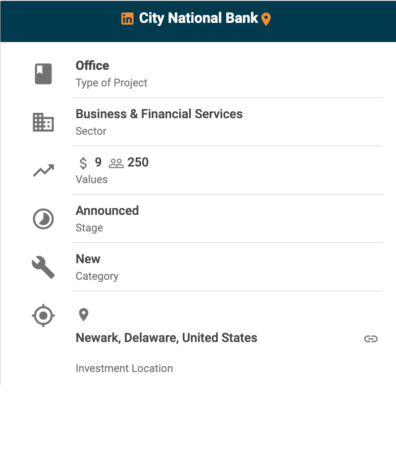Click the wrench Category icon
Viewport: 396px width, 453px height.
(x=43, y=267)
